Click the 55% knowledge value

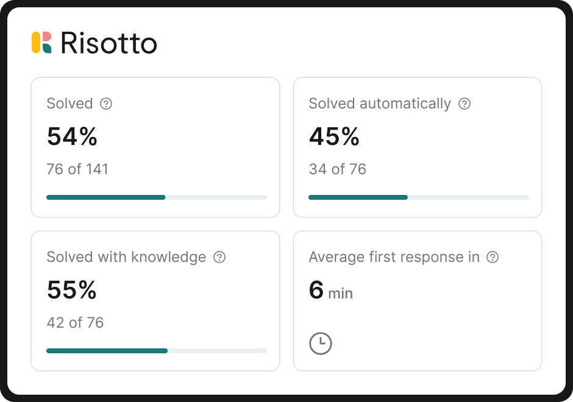tap(72, 290)
